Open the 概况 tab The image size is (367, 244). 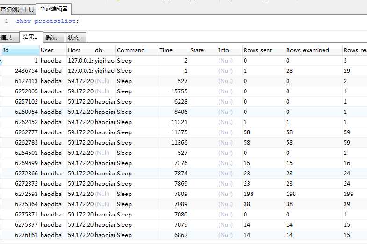coord(51,38)
